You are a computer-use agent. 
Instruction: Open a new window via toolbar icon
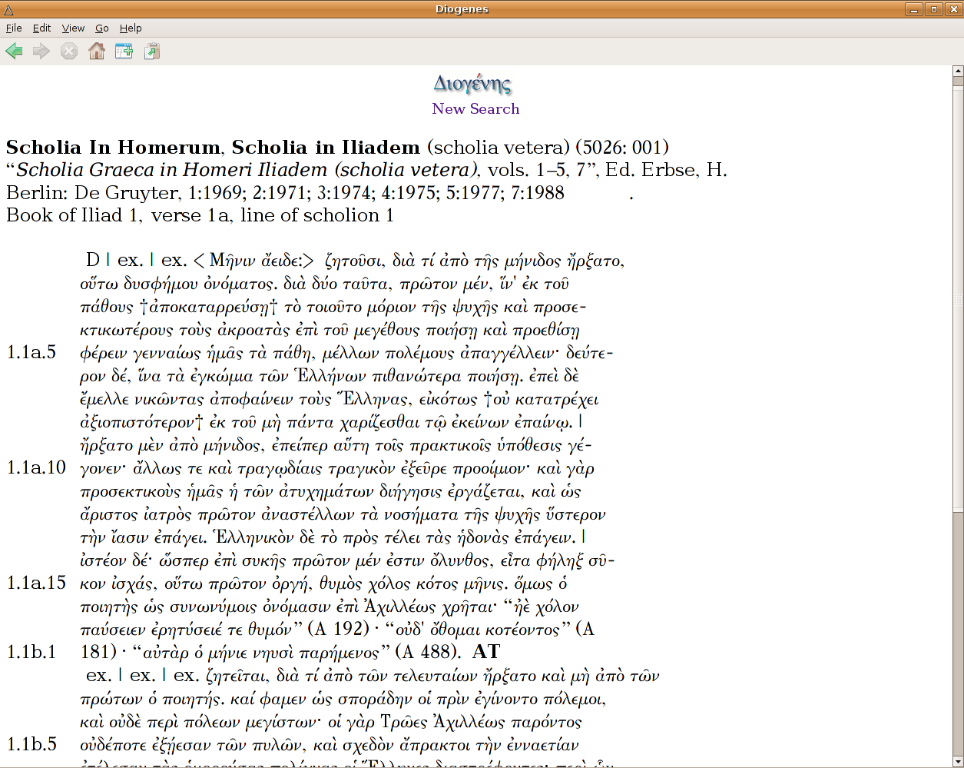click(x=124, y=52)
